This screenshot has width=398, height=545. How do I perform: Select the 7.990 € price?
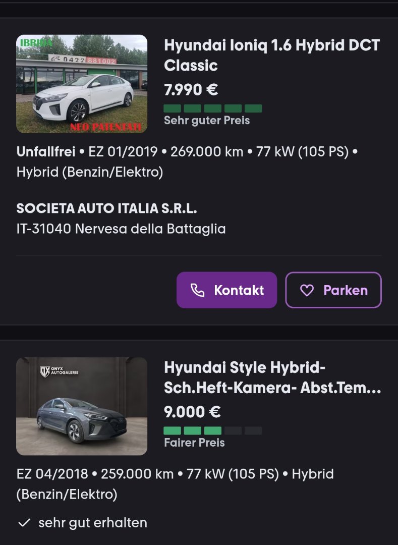pos(191,90)
